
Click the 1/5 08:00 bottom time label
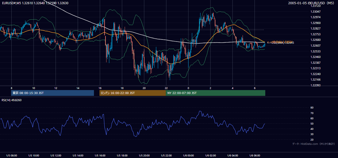(x=11, y=156)
